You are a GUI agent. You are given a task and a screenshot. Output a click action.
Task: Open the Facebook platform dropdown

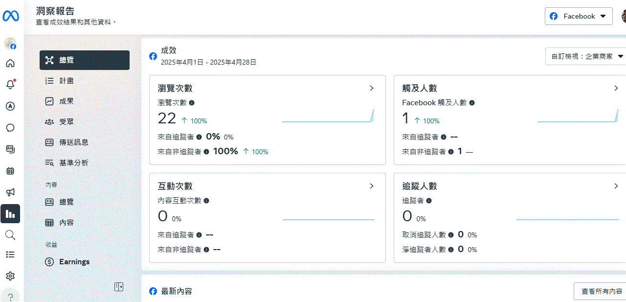point(579,16)
